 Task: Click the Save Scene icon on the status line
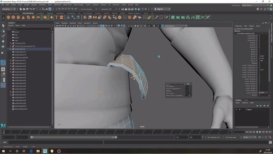point(27,9)
